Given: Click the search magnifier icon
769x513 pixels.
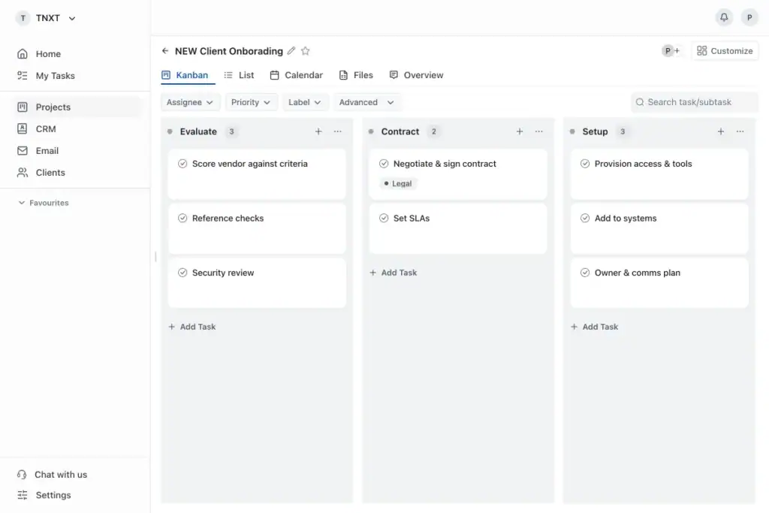Looking at the screenshot, I should coord(640,102).
